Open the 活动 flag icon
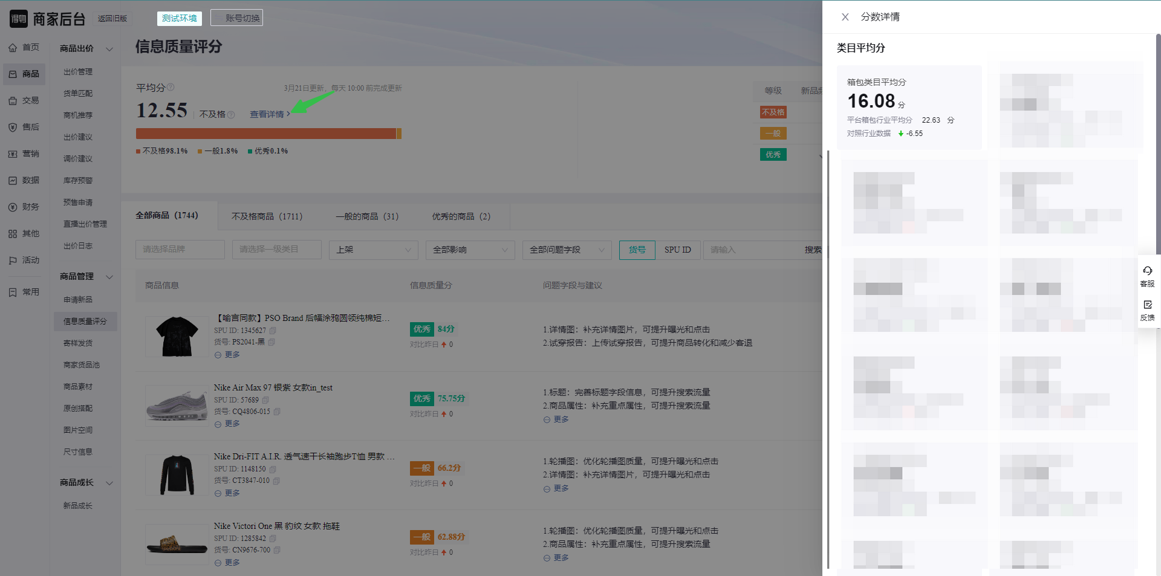The height and width of the screenshot is (576, 1161). [x=13, y=260]
